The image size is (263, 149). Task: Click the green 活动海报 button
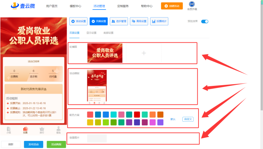56,144
